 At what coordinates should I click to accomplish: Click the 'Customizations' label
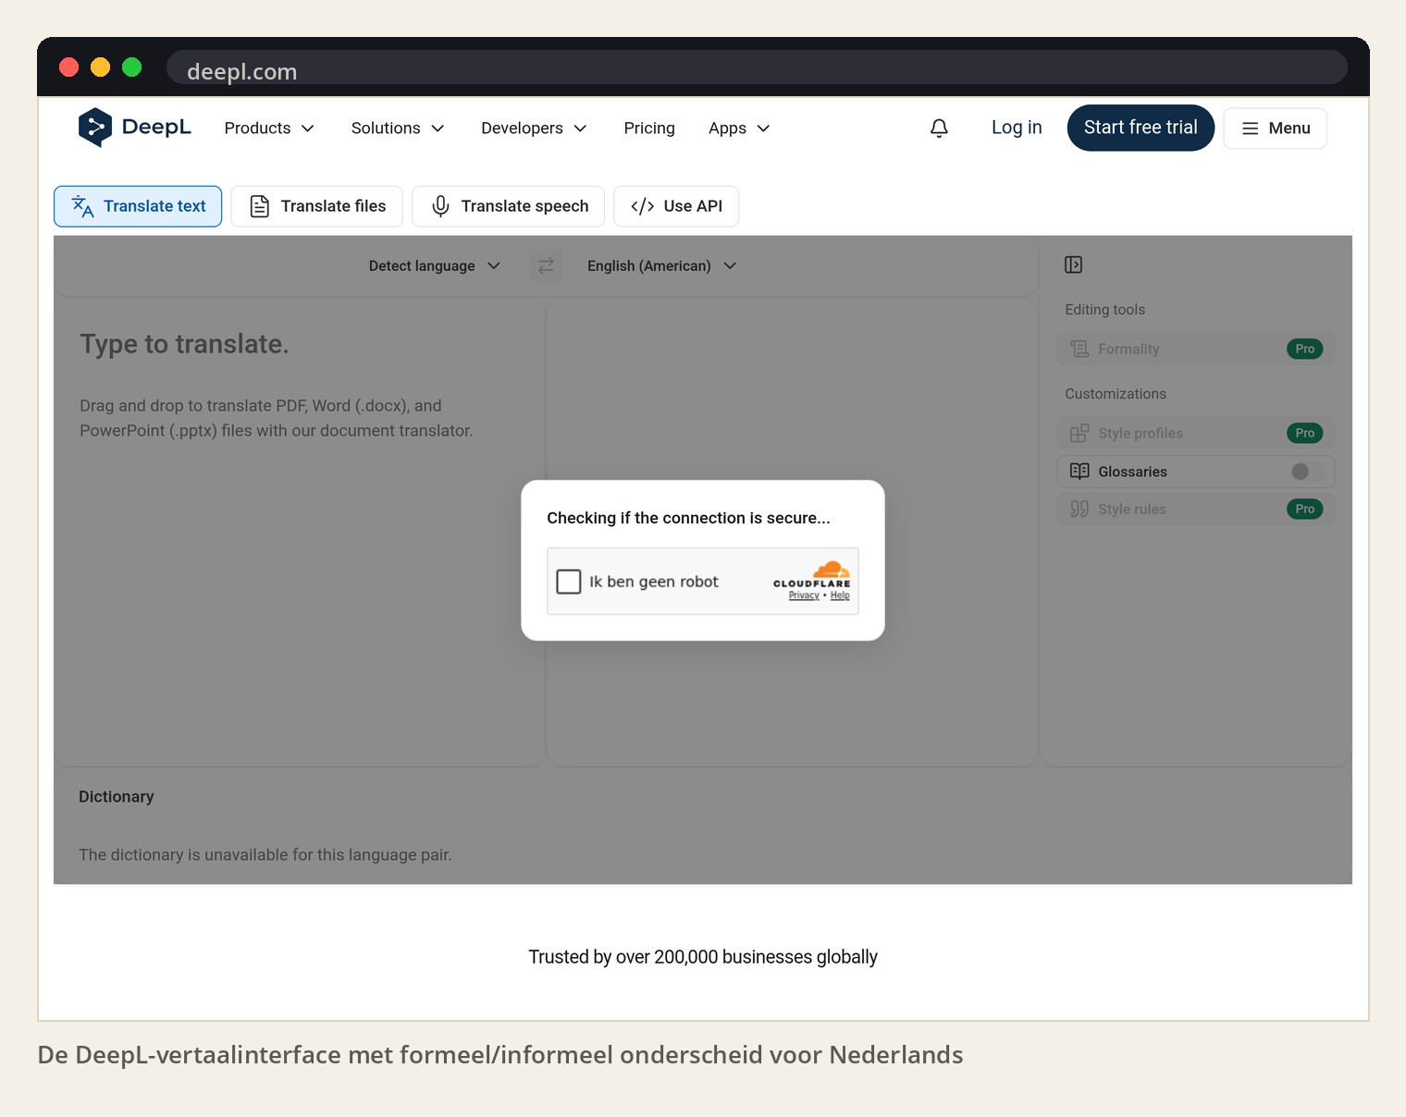point(1116,394)
